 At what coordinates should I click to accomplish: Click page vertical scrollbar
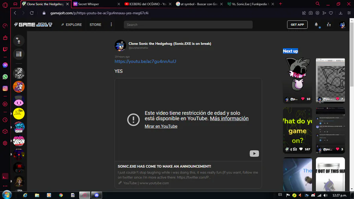click(352, 54)
